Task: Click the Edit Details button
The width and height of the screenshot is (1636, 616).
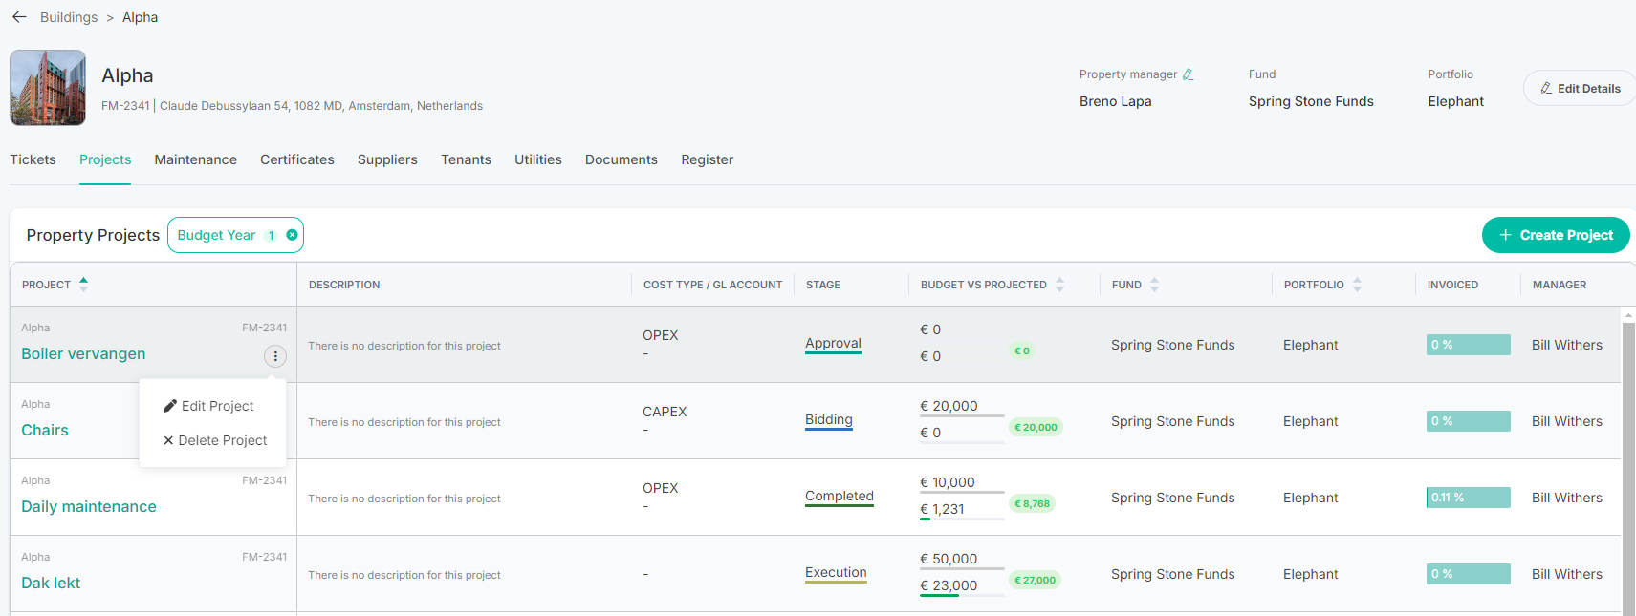Action: (1580, 88)
